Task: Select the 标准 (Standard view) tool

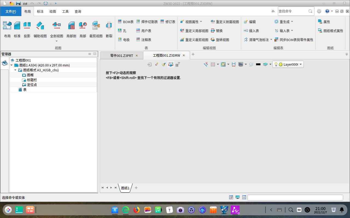Action: coord(17,29)
